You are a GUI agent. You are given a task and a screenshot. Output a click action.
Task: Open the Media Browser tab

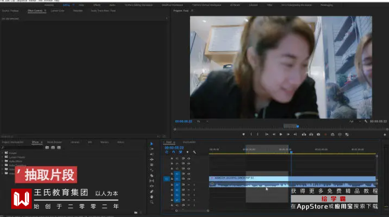(54, 142)
